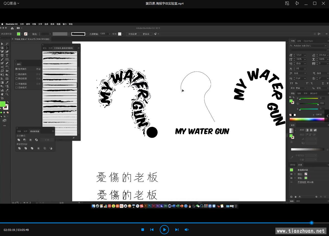Open Photoshop icon in the macOS Dock

[150, 206]
